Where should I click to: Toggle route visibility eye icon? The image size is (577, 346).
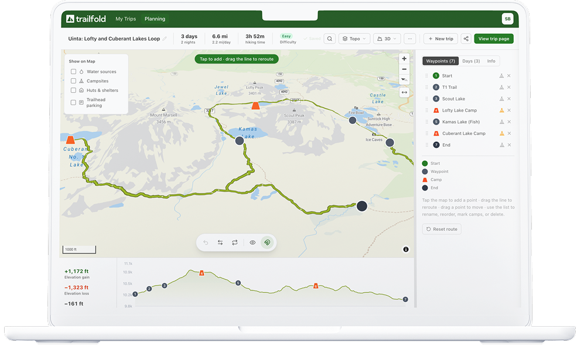pos(252,243)
